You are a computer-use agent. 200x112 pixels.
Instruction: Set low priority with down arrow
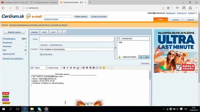tap(64, 32)
